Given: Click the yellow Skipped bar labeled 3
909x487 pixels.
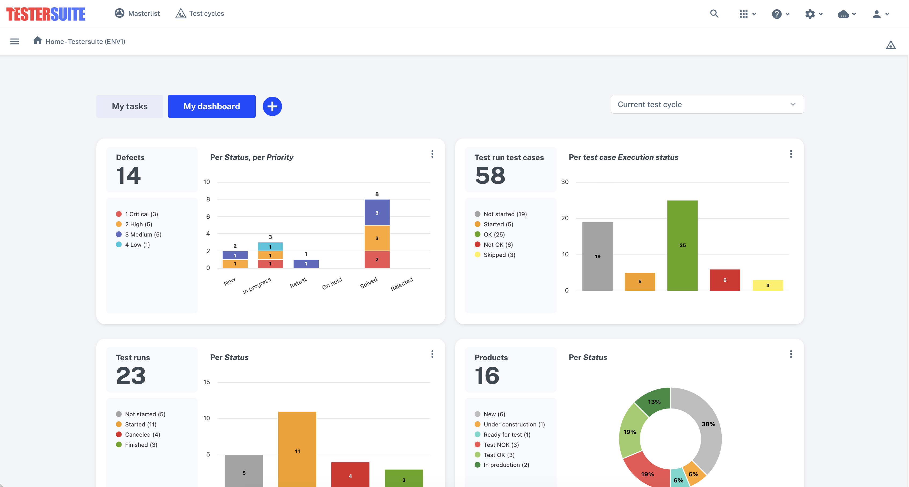Looking at the screenshot, I should 768,286.
